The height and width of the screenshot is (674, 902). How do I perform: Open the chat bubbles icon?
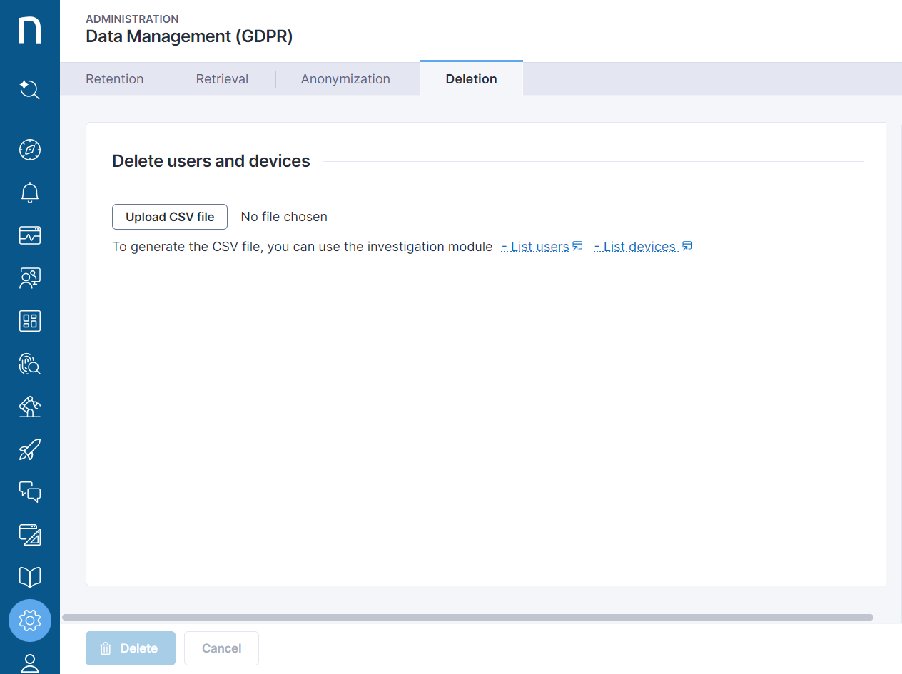point(29,491)
